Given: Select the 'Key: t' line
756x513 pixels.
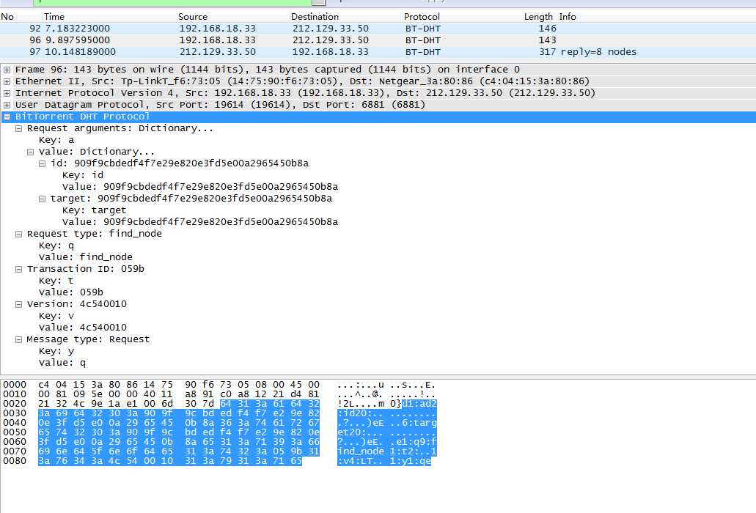Looking at the screenshot, I should pos(56,281).
